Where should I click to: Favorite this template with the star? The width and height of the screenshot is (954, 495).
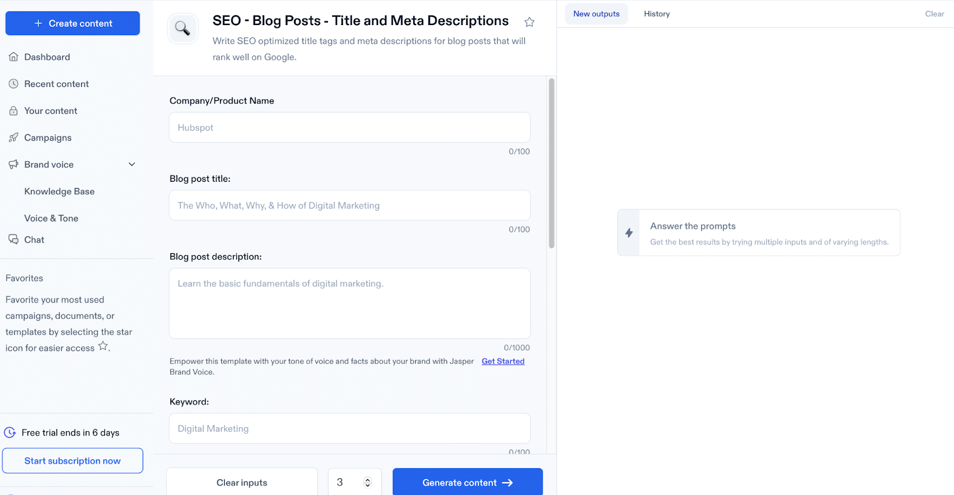pos(529,22)
